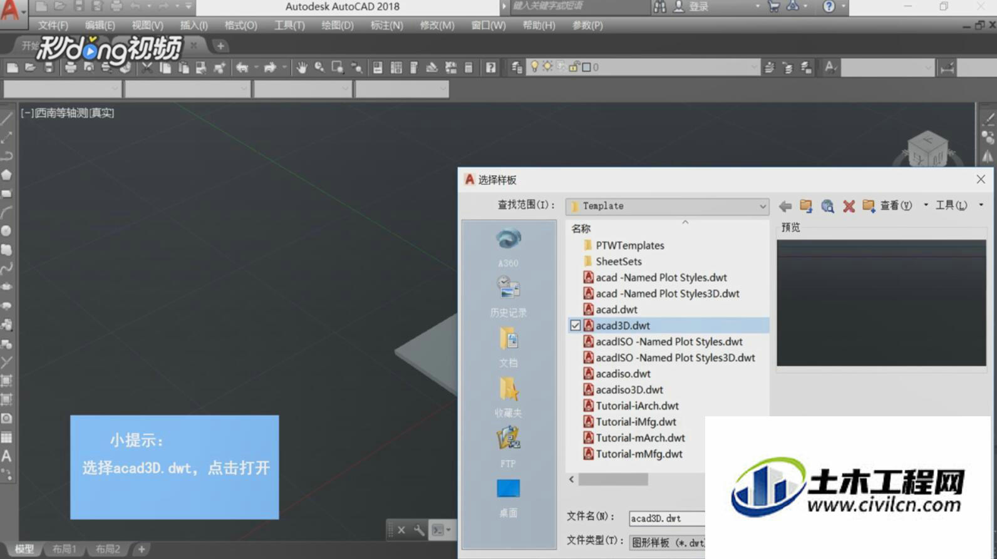This screenshot has height=559, width=997.
Task: Click the Create New Folder icon
Action: tap(869, 206)
